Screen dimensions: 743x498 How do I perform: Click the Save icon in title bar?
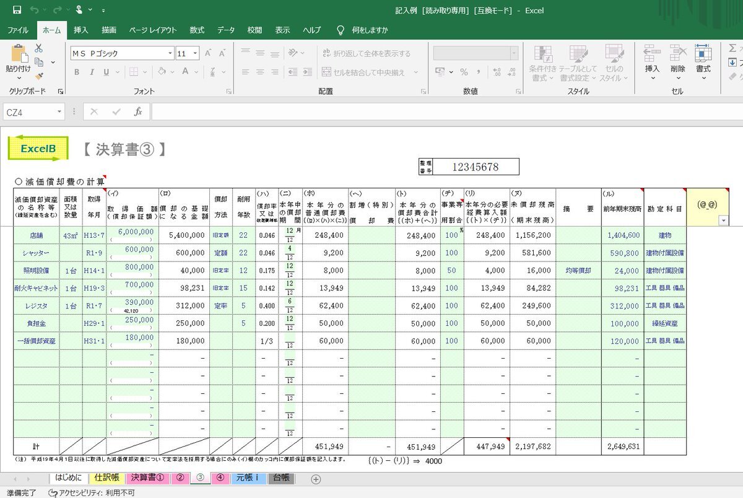[x=17, y=10]
